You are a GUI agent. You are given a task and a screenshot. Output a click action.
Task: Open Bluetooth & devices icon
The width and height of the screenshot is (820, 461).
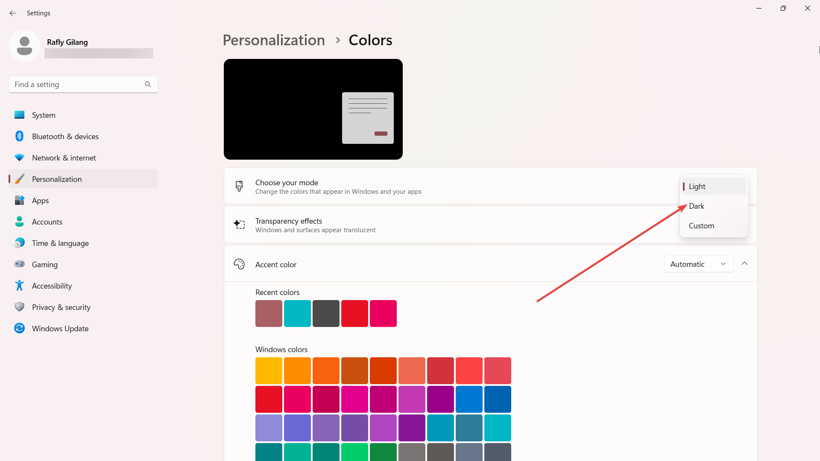point(19,136)
